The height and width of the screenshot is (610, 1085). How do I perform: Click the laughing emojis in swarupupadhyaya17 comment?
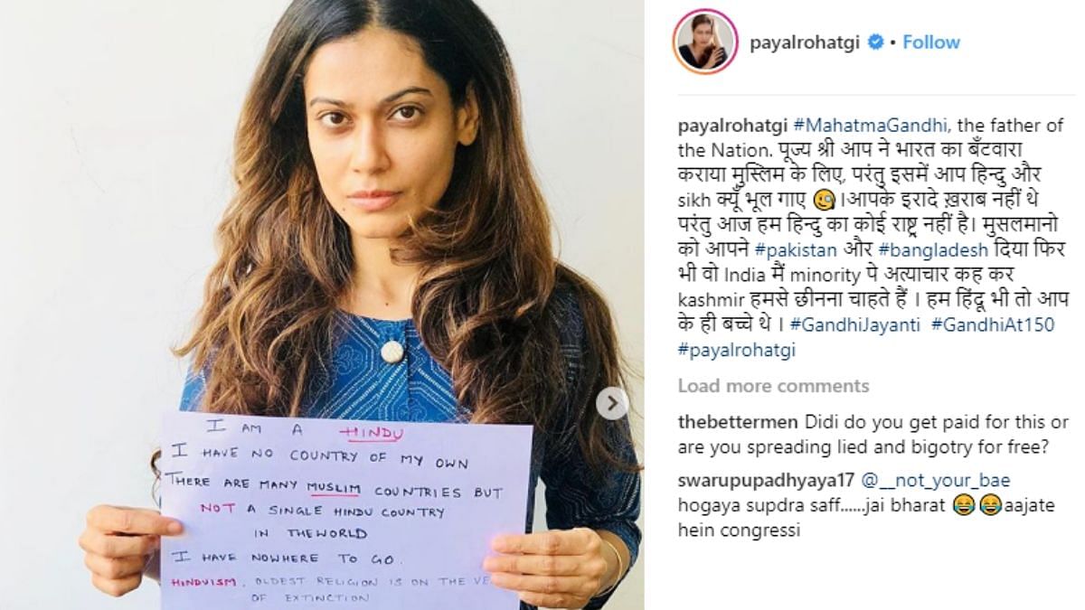click(x=976, y=505)
